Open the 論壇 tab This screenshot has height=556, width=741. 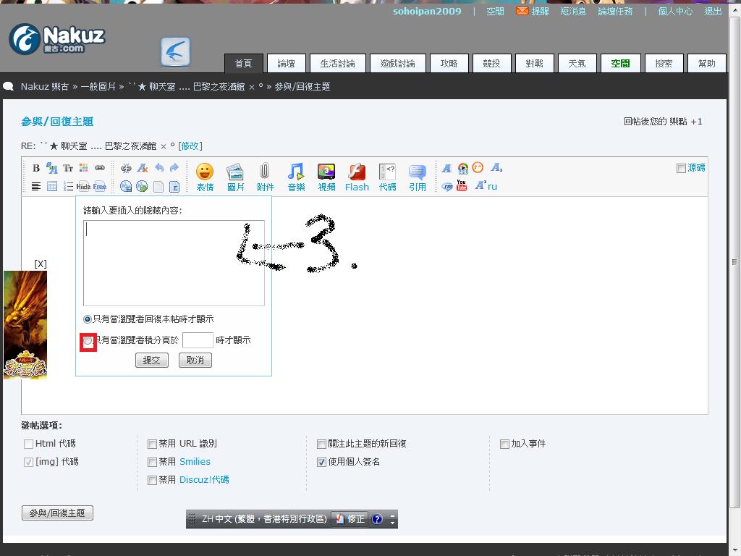click(x=287, y=64)
